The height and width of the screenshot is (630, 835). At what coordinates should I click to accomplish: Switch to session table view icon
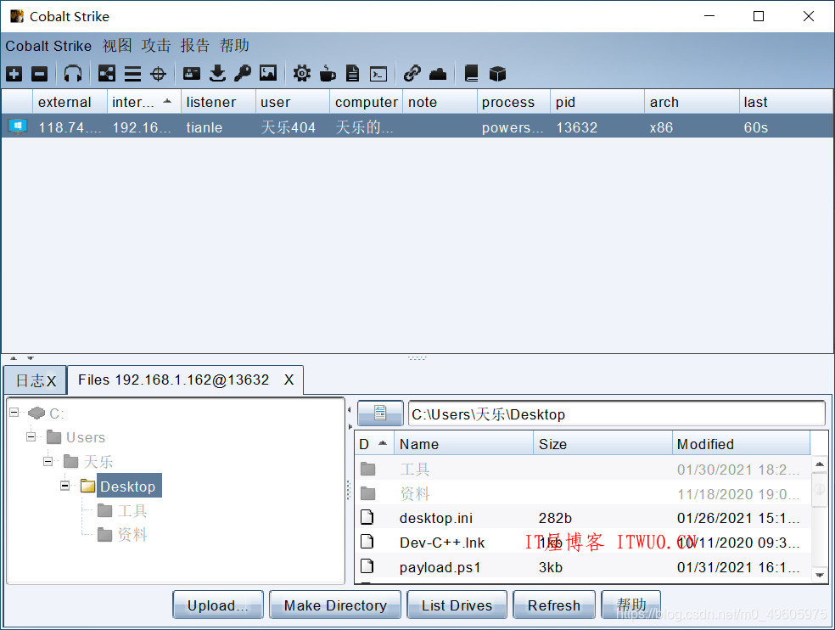click(x=132, y=74)
